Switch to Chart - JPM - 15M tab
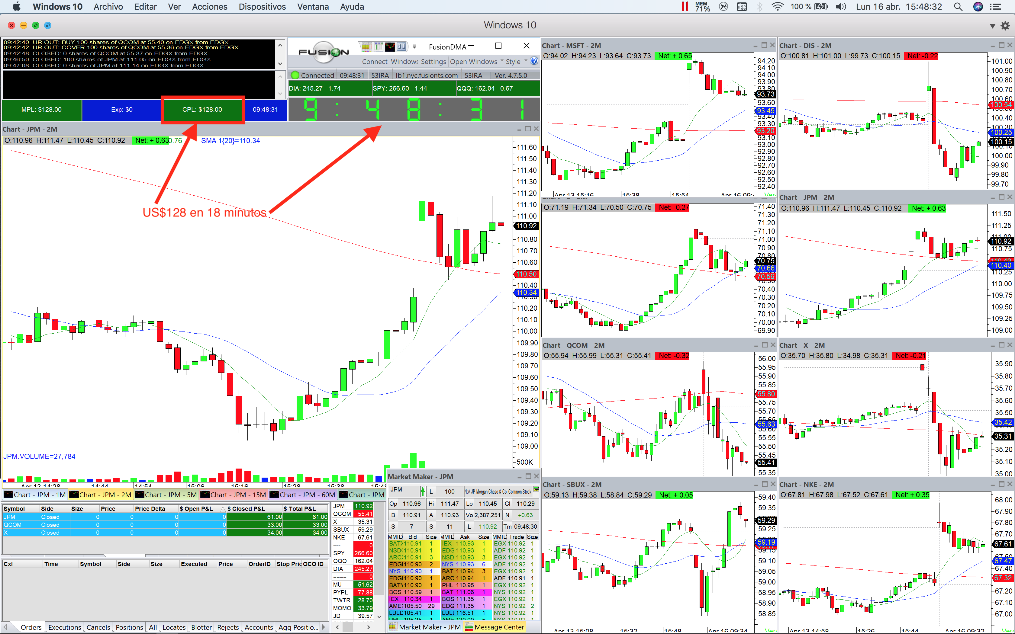 pyautogui.click(x=234, y=495)
